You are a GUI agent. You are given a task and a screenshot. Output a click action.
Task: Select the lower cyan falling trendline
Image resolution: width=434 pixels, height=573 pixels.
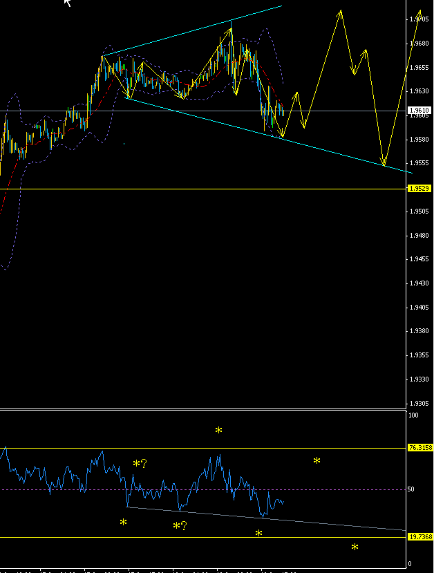[x=269, y=135]
